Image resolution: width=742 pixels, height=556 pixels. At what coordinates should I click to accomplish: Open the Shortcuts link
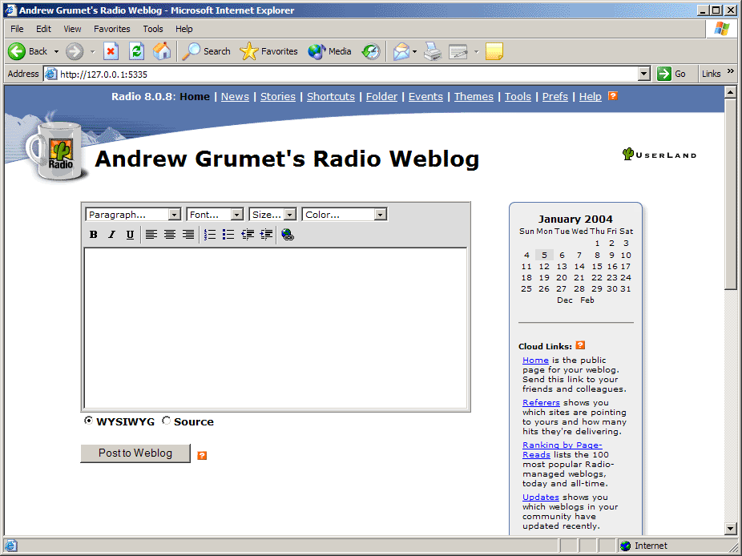(331, 96)
